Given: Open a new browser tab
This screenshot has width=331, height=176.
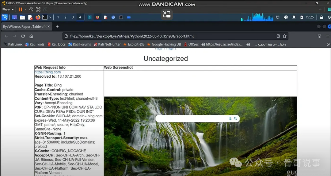Looking at the screenshot, I should pos(57,27).
